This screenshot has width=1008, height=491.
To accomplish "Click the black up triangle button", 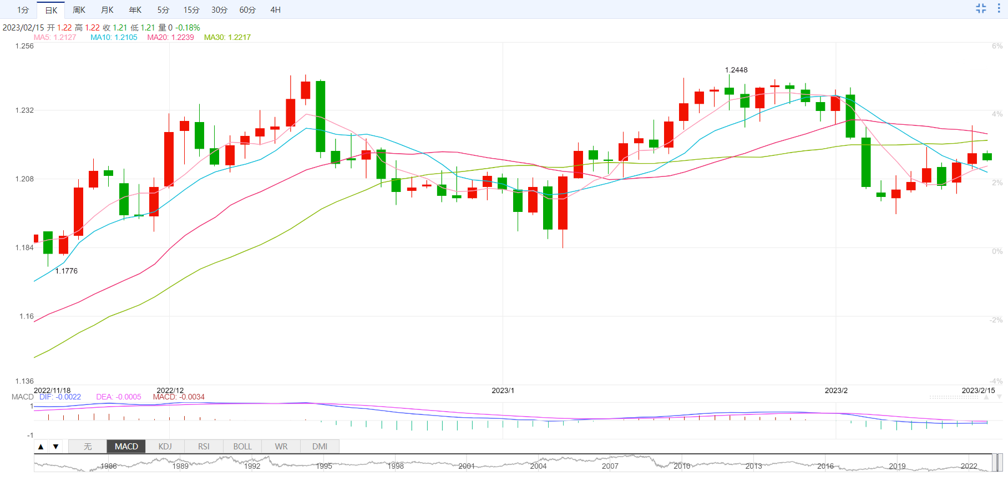I will coord(40,447).
